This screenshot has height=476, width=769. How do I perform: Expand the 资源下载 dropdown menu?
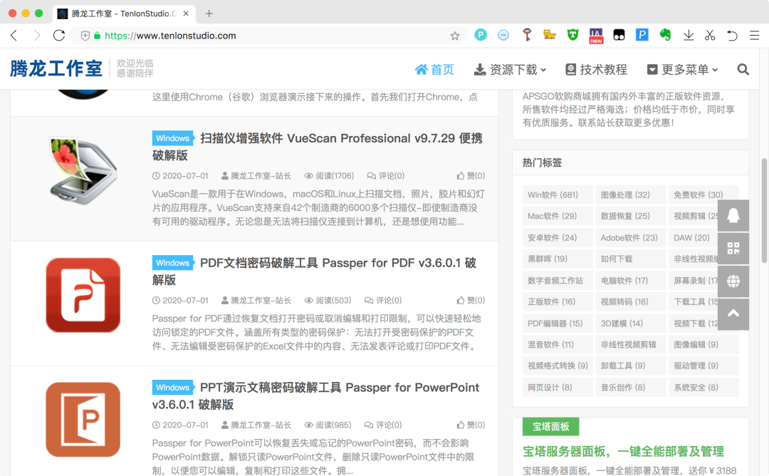pos(510,70)
